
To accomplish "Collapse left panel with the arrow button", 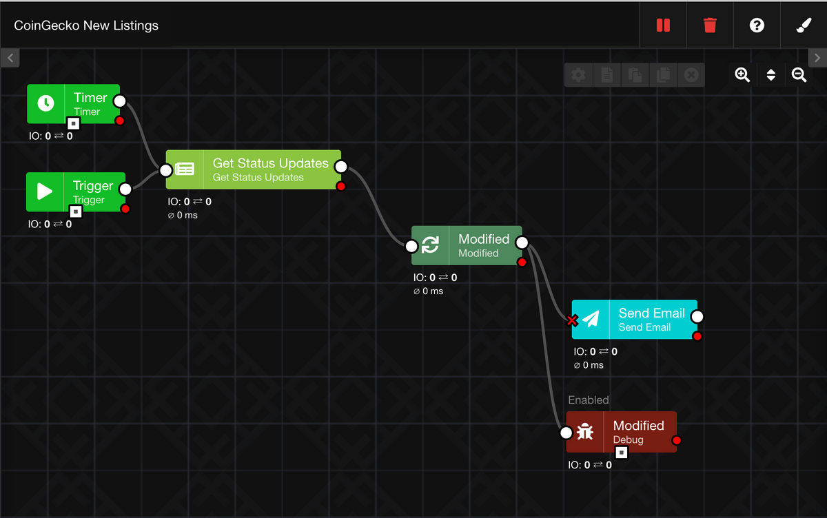I will pos(10,58).
